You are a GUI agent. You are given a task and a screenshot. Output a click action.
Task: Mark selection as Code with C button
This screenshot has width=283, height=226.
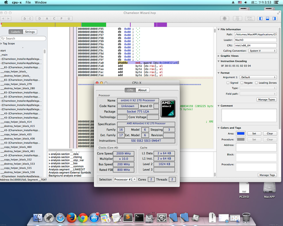tap(54, 18)
